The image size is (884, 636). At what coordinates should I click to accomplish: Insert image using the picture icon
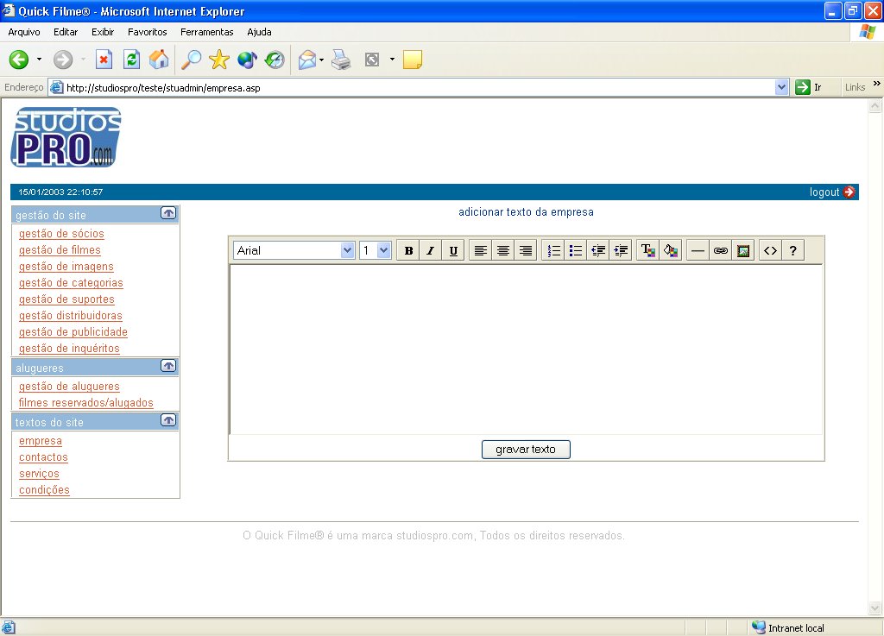742,250
